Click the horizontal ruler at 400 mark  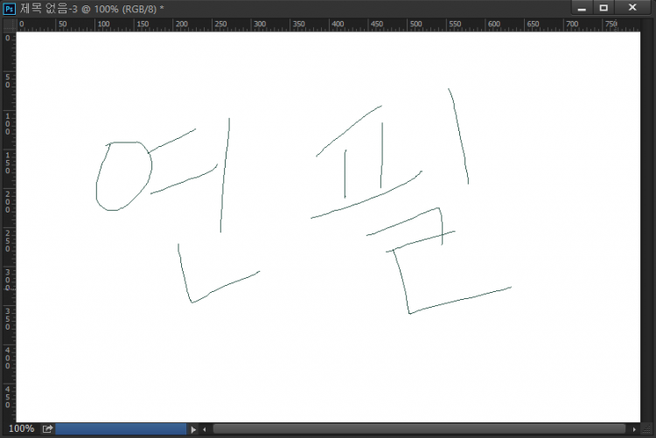tap(337, 24)
